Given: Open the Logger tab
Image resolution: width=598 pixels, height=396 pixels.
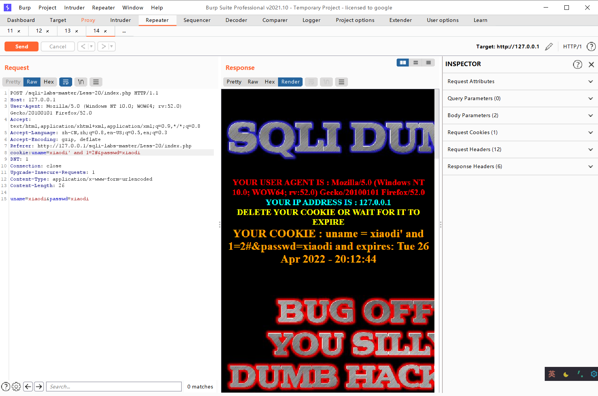Looking at the screenshot, I should [311, 20].
